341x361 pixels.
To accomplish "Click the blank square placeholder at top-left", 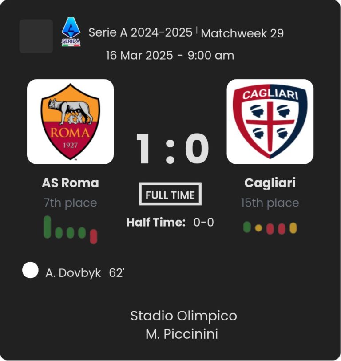I will point(36,36).
